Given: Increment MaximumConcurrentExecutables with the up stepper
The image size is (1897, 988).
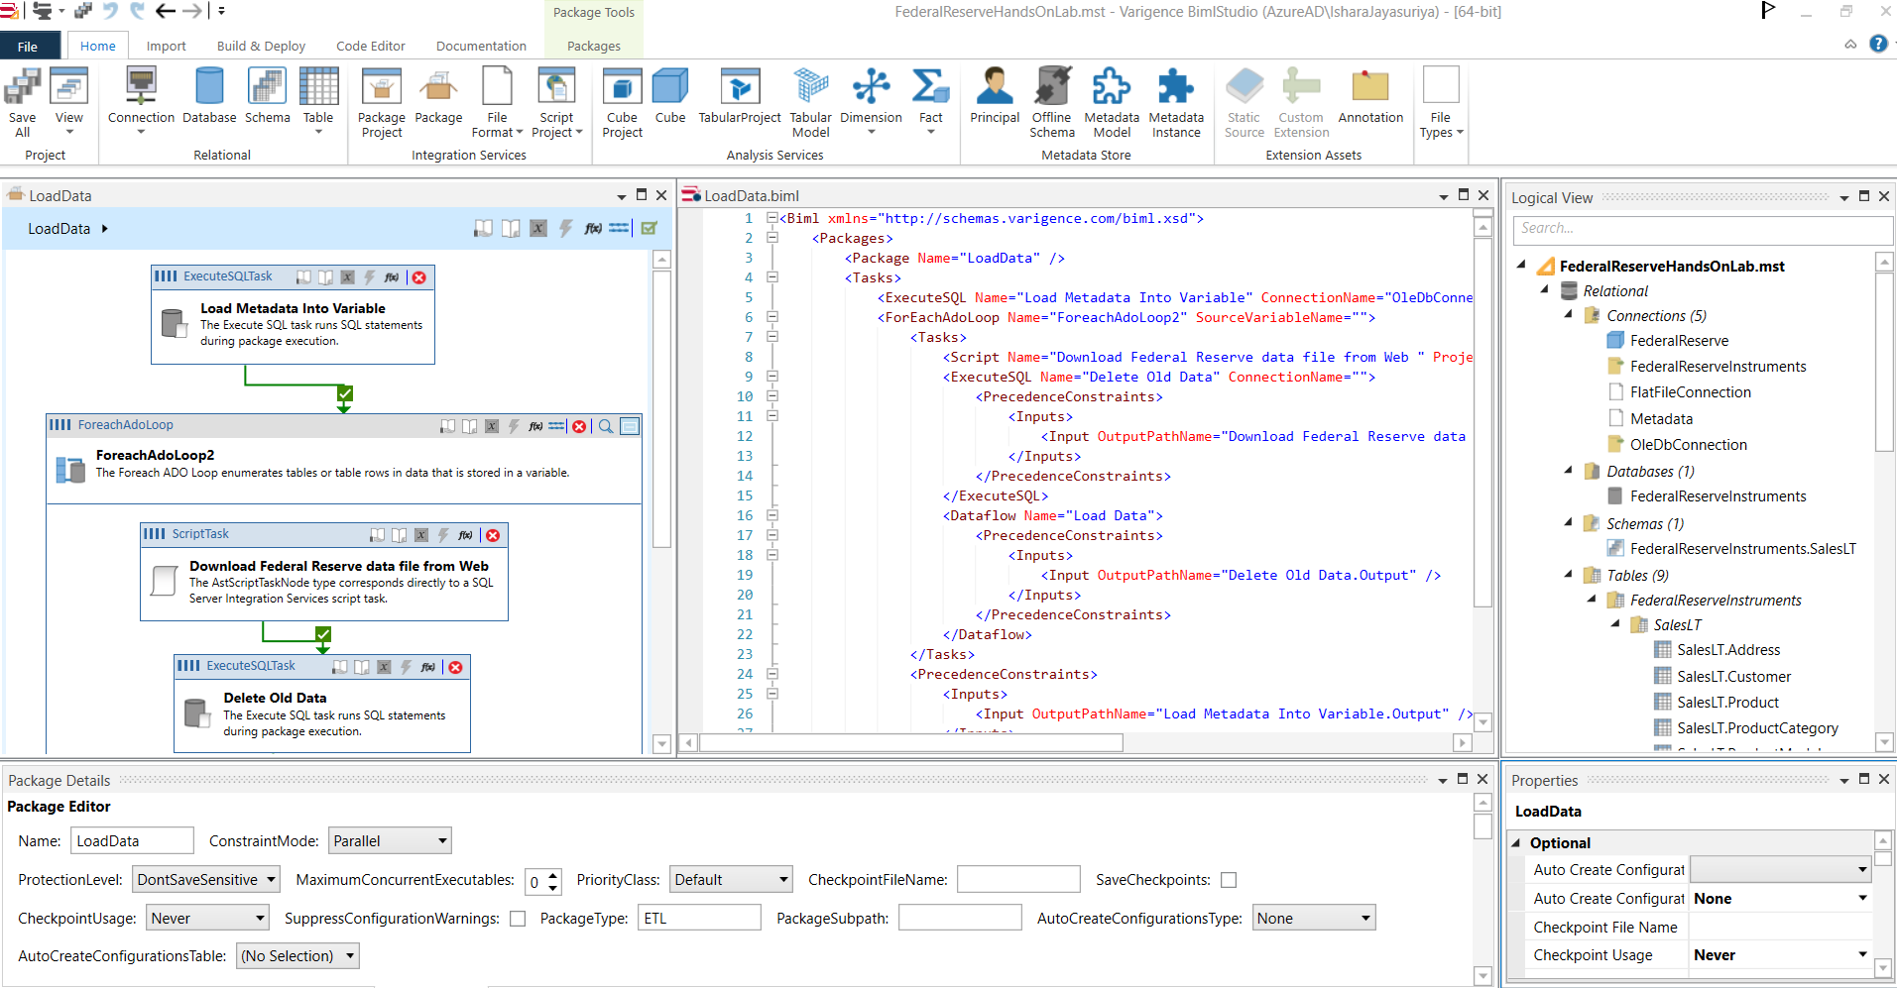Looking at the screenshot, I should 552,875.
